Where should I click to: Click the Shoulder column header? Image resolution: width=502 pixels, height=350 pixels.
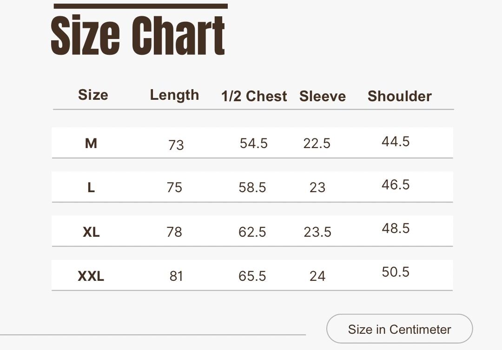coord(400,96)
